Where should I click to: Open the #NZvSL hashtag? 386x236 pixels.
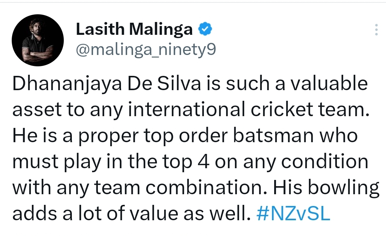pos(293,213)
